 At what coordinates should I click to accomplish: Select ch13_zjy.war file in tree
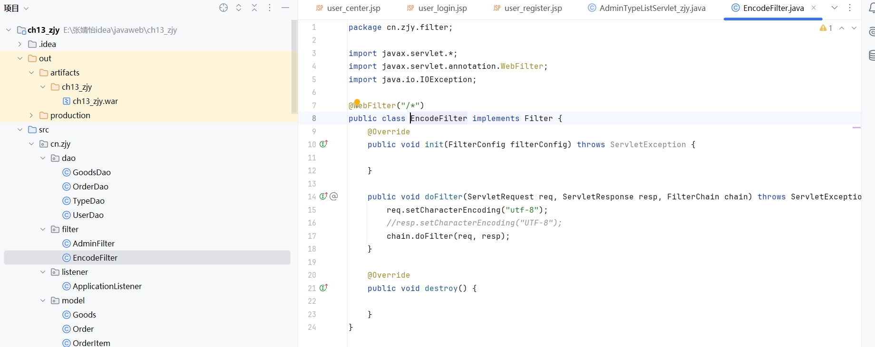tap(95, 101)
